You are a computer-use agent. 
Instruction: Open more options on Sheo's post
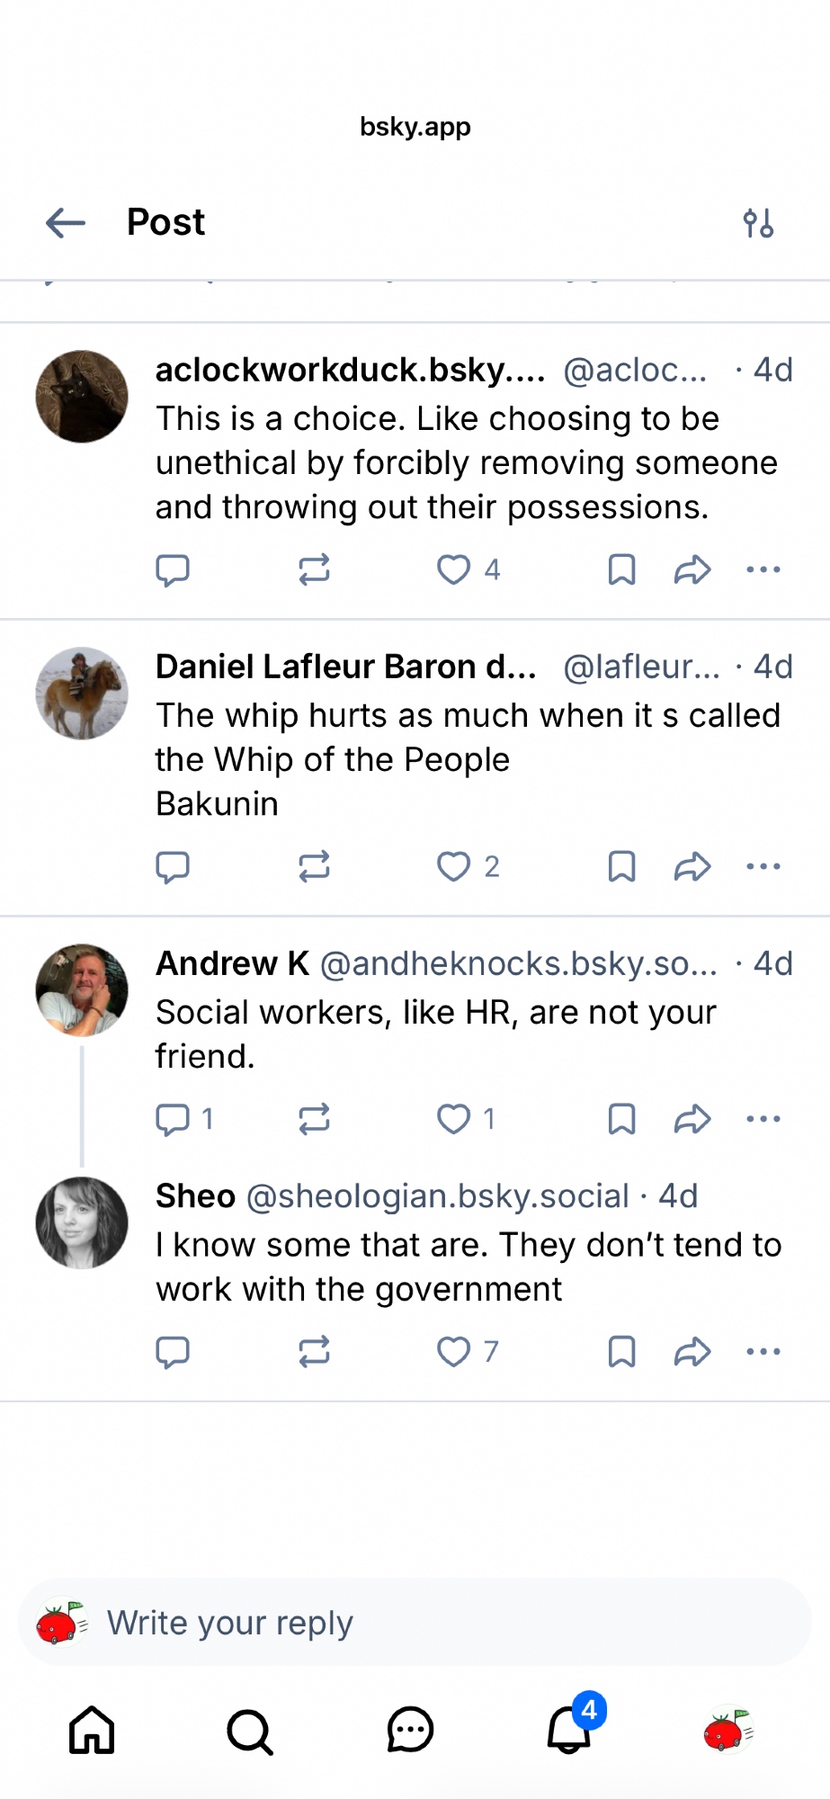pos(763,1351)
